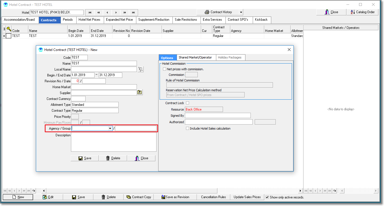Click Shared Markets / Operators header
Image resolution: width=384 pixels, height=206 pixels.
pos(341,27)
